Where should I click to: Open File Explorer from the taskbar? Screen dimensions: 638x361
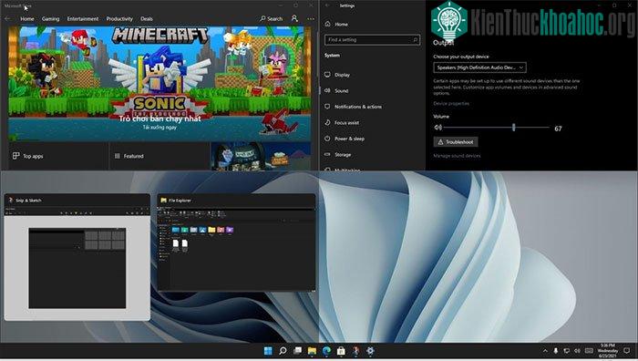pyautogui.click(x=312, y=351)
